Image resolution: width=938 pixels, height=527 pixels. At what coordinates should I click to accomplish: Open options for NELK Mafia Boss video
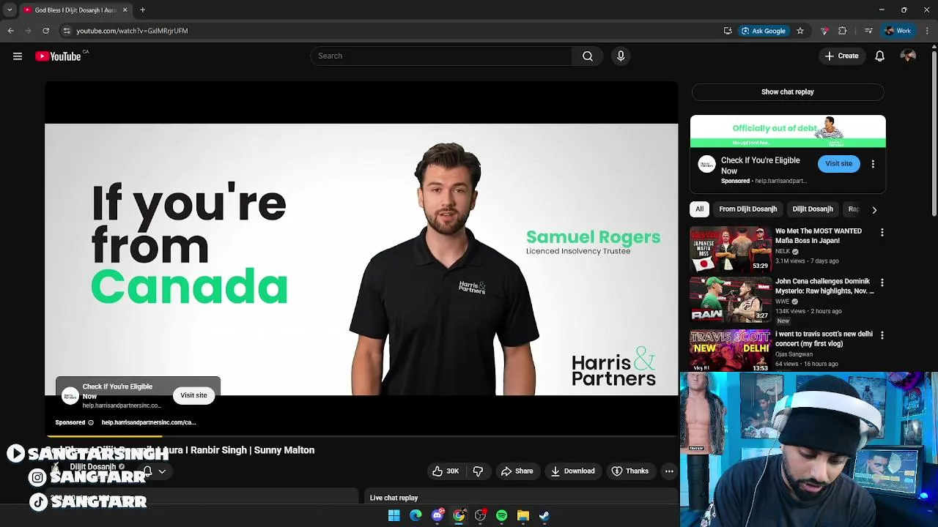(x=882, y=232)
